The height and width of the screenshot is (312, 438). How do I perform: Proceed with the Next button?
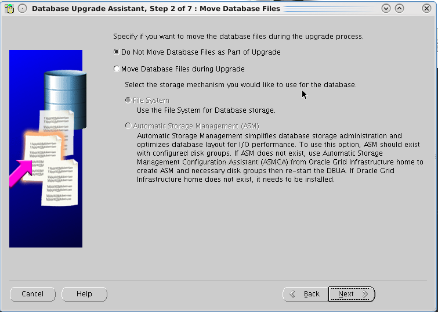(x=352, y=294)
